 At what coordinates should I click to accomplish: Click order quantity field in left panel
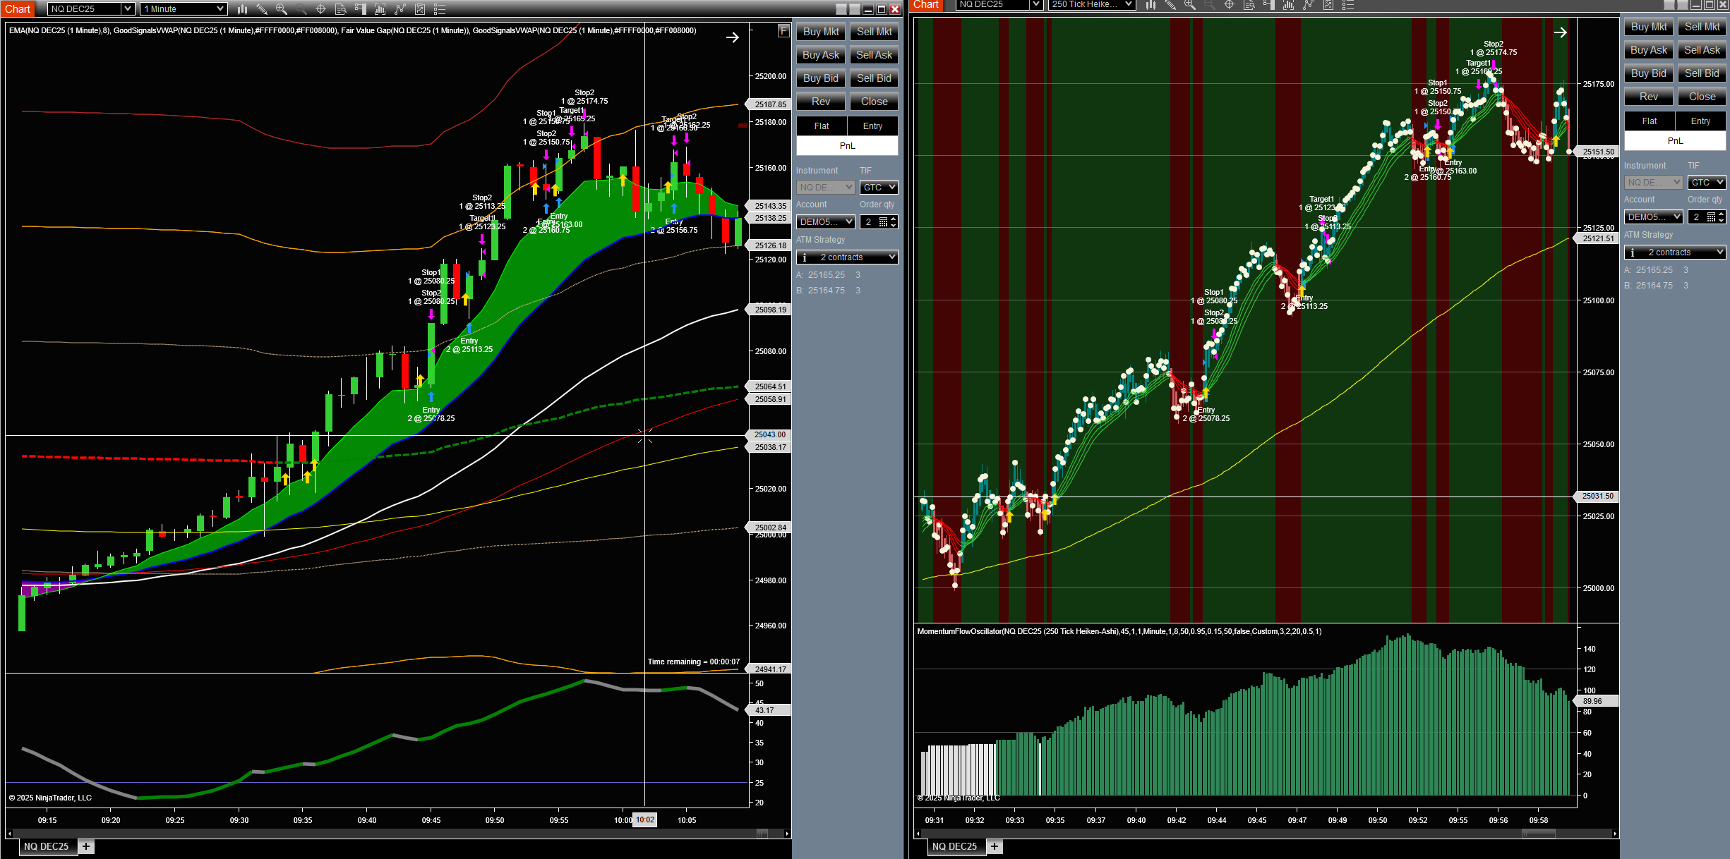click(x=870, y=222)
